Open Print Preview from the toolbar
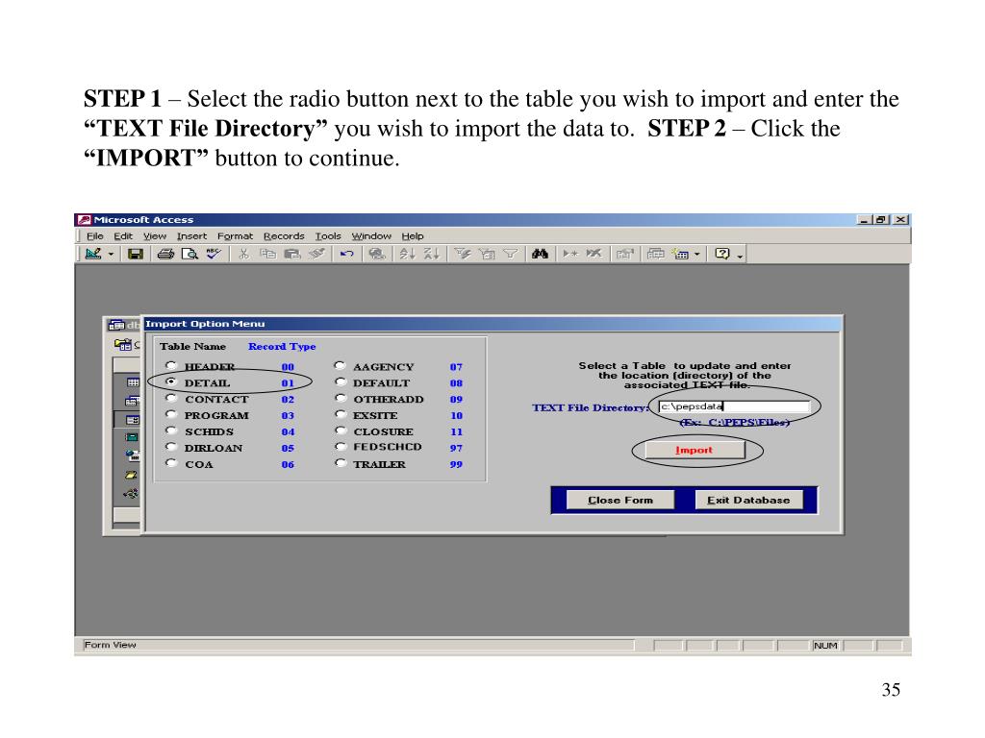This screenshot has height=738, width=985. [189, 254]
